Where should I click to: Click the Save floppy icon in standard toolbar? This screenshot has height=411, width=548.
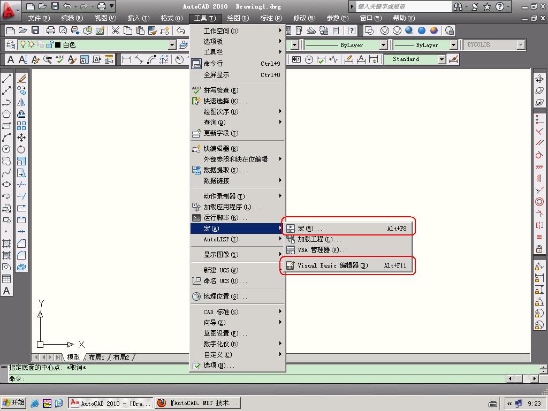tap(35, 31)
